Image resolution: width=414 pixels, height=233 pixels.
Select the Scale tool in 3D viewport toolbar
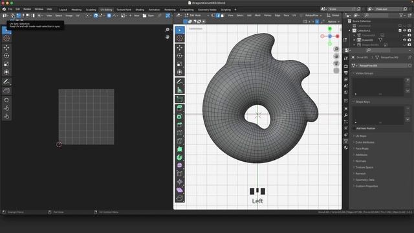(x=180, y=64)
